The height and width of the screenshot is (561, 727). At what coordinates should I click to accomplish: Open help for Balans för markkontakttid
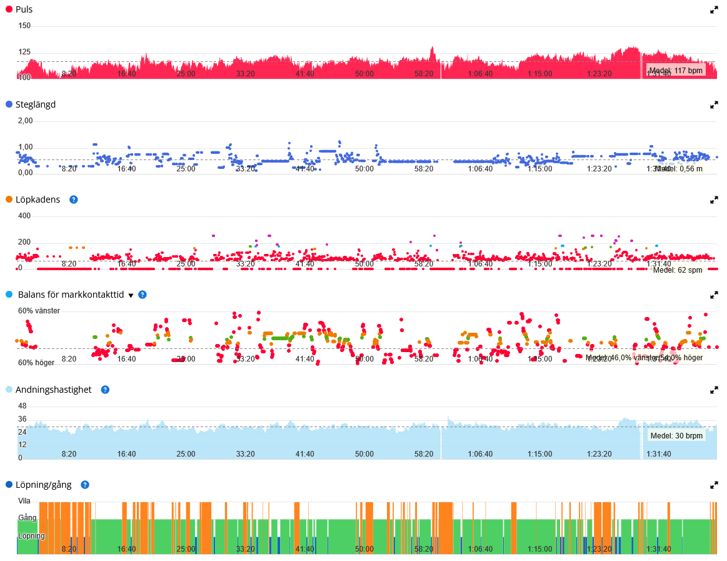point(143,295)
